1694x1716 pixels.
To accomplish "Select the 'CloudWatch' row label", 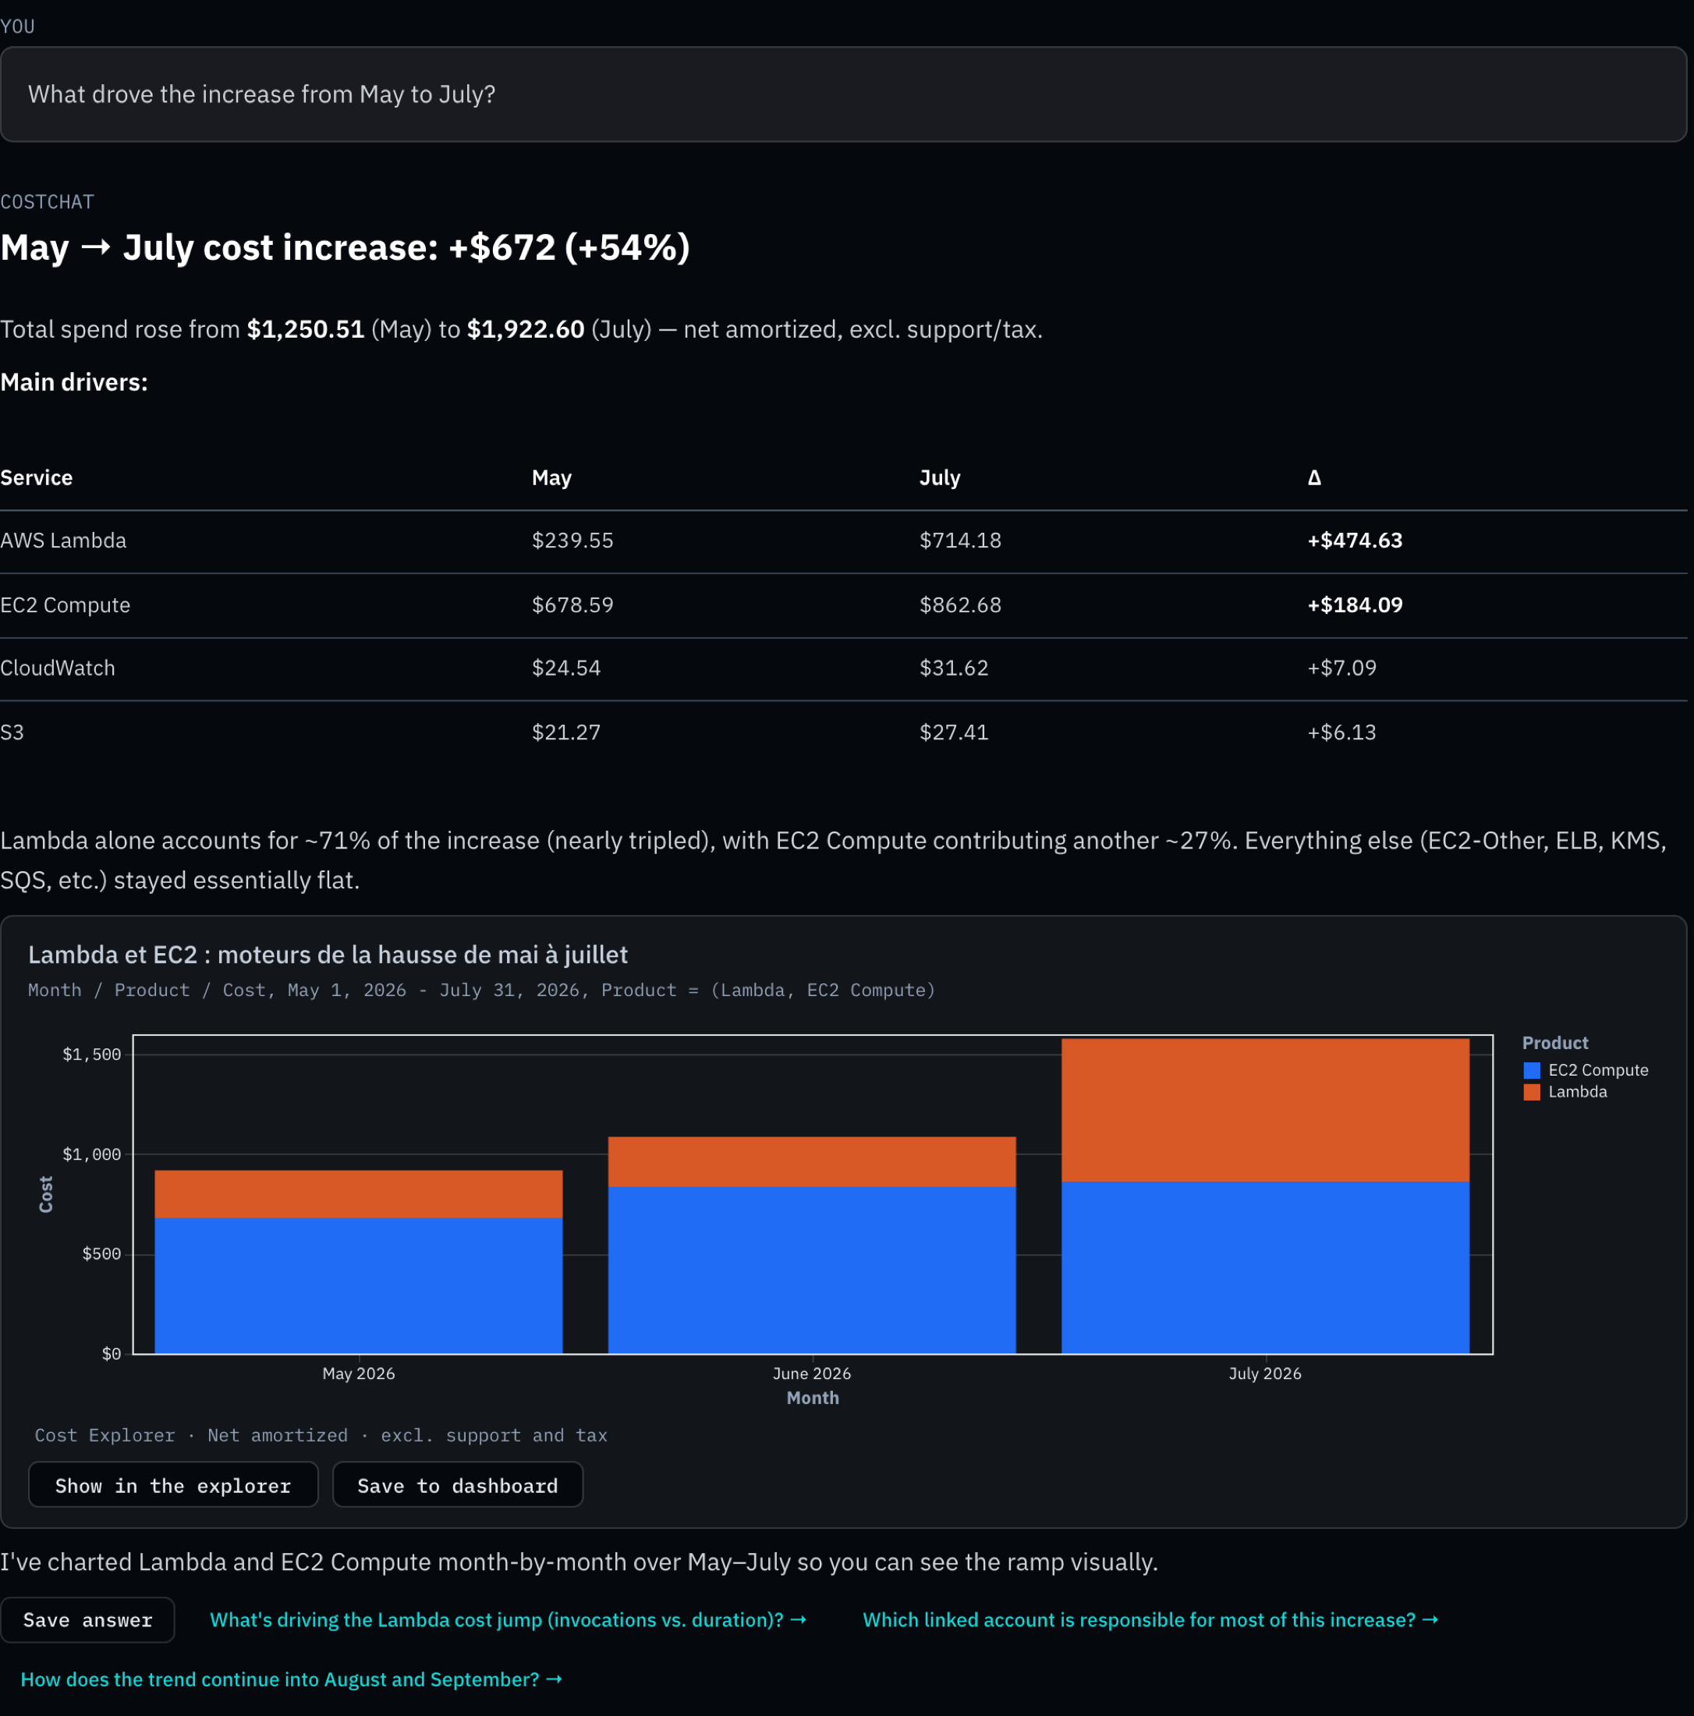I will pos(58,668).
